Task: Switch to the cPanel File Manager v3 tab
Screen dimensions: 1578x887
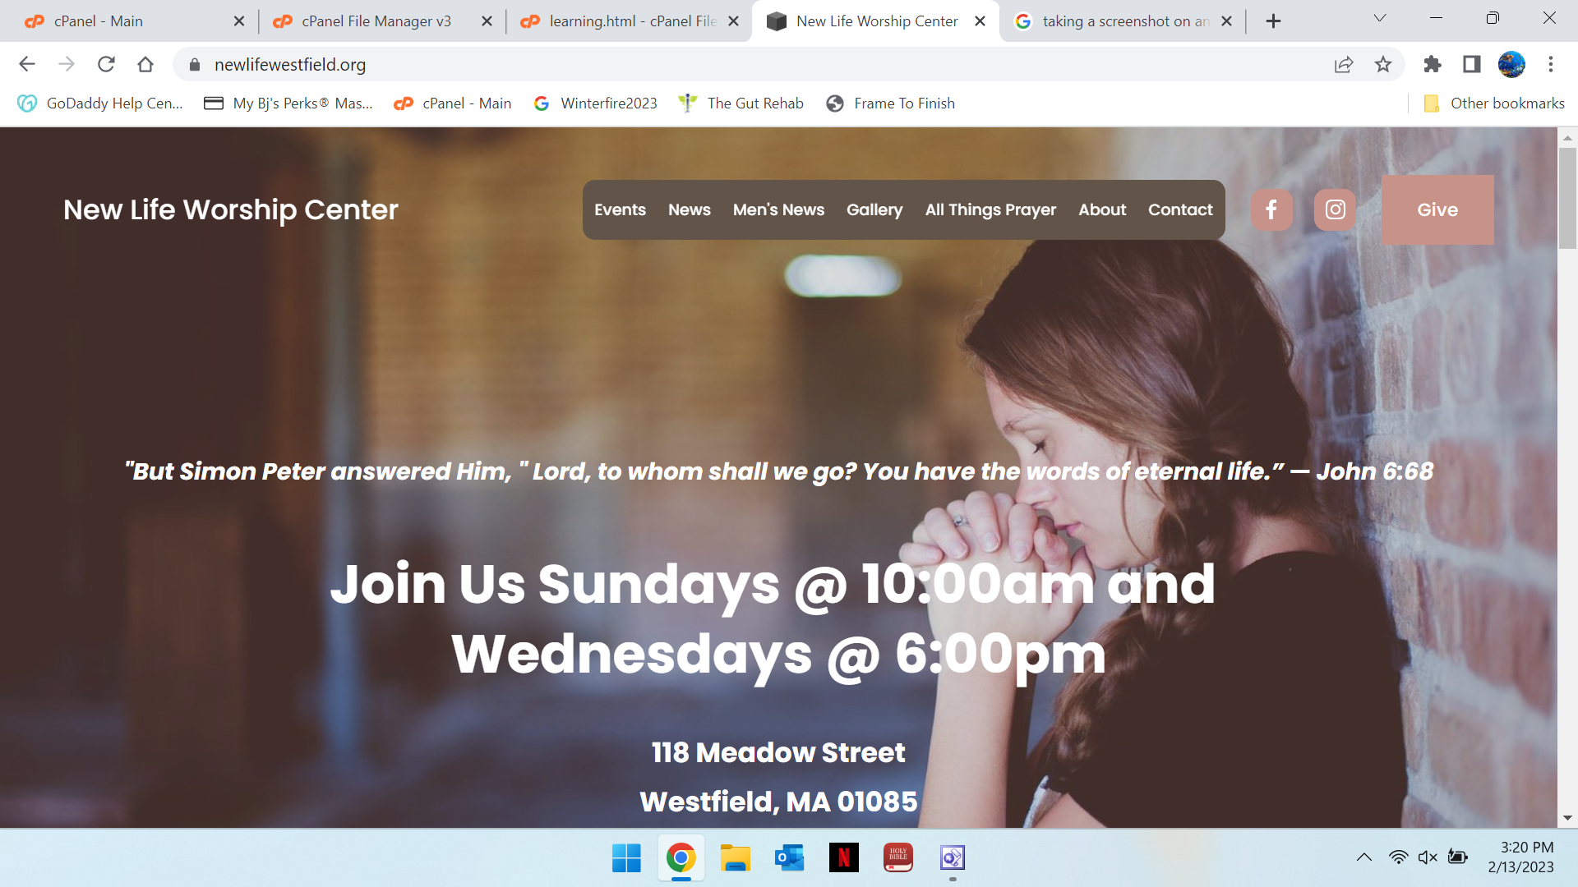Action: pyautogui.click(x=376, y=21)
